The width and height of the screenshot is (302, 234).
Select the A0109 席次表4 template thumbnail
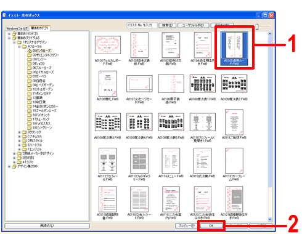click(139, 122)
